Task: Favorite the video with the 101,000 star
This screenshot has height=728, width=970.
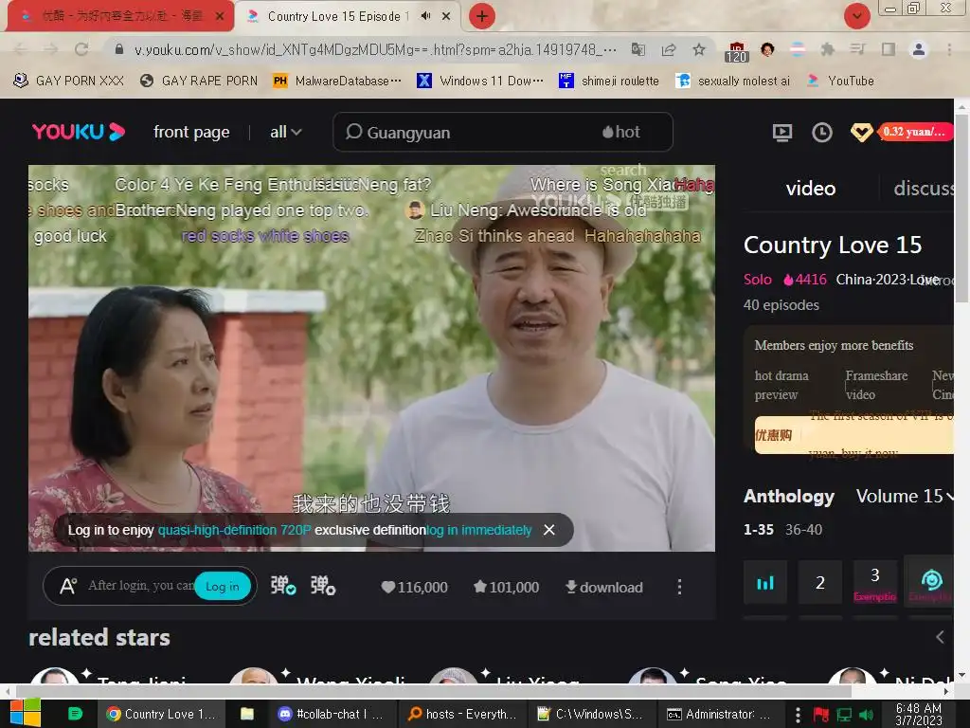Action: (506, 587)
